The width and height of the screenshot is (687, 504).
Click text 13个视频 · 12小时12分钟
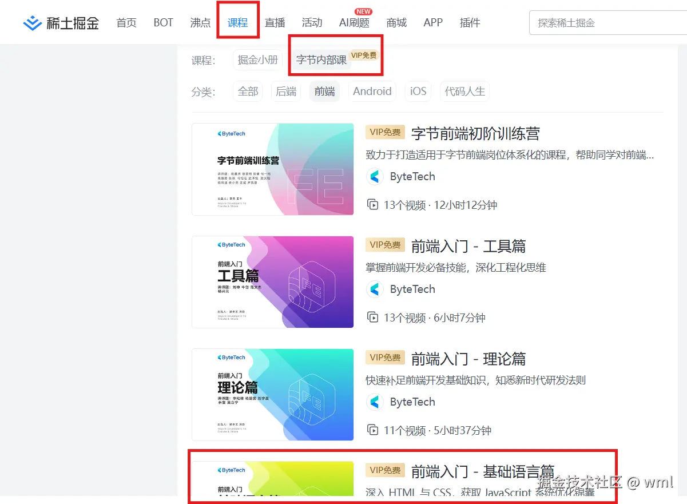440,205
